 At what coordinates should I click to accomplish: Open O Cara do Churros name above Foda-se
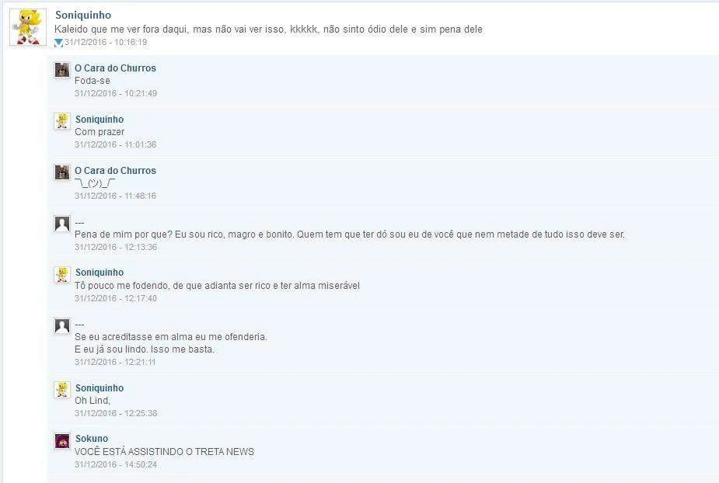(115, 68)
